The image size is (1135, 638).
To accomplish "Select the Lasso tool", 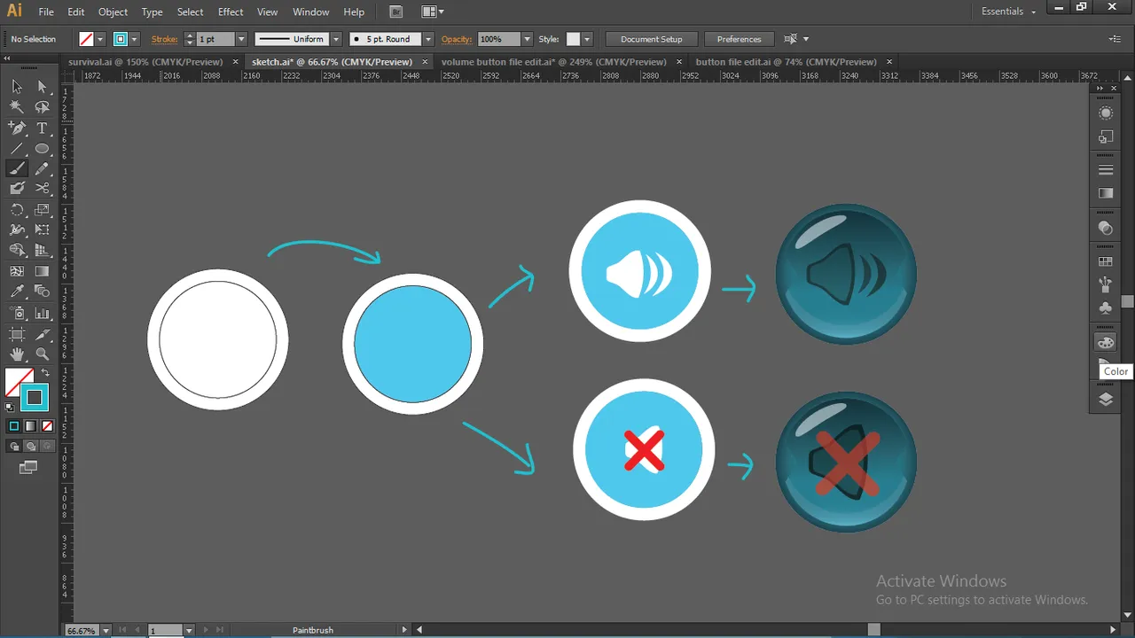I will tap(42, 106).
